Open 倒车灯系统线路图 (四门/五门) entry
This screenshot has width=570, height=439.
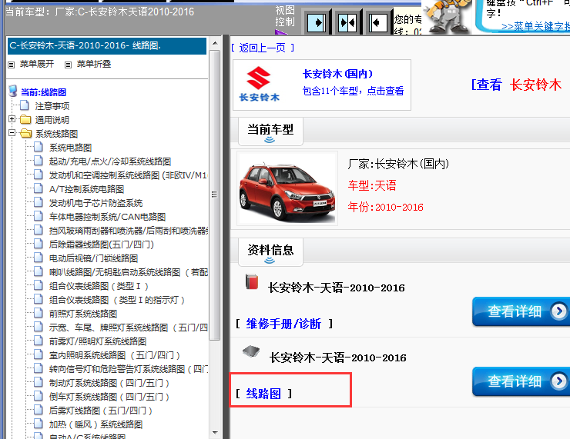[109, 396]
